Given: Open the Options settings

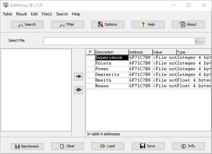Looking at the screenshot, I should 108,25.
